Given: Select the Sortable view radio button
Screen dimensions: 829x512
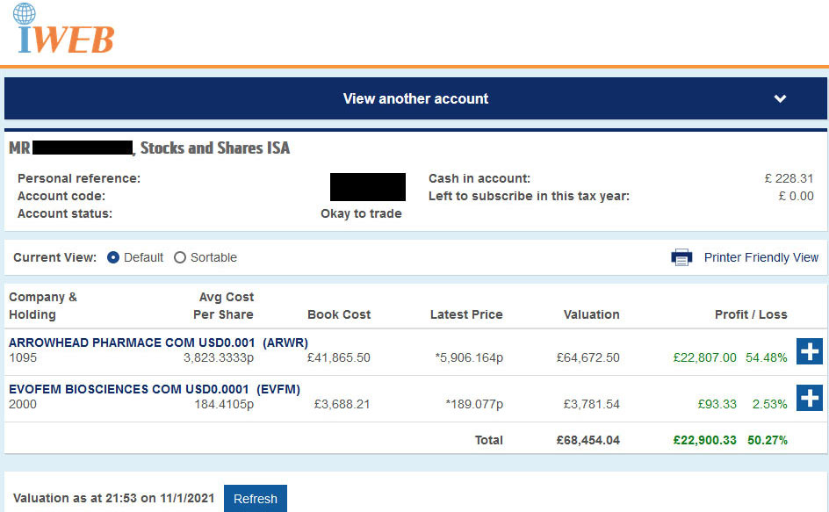Looking at the screenshot, I should pyautogui.click(x=180, y=257).
